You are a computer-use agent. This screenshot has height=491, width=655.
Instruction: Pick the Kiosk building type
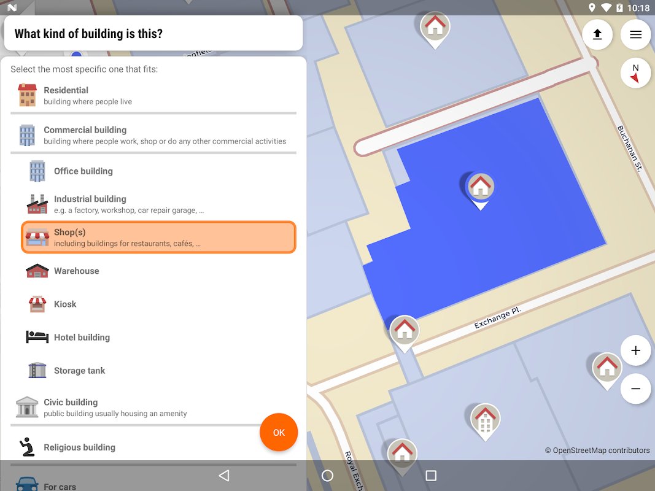point(158,304)
